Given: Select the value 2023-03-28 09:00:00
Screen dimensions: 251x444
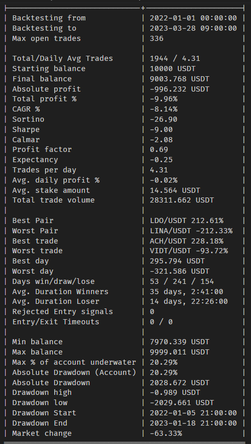Looking at the screenshot, I should [193, 28].
